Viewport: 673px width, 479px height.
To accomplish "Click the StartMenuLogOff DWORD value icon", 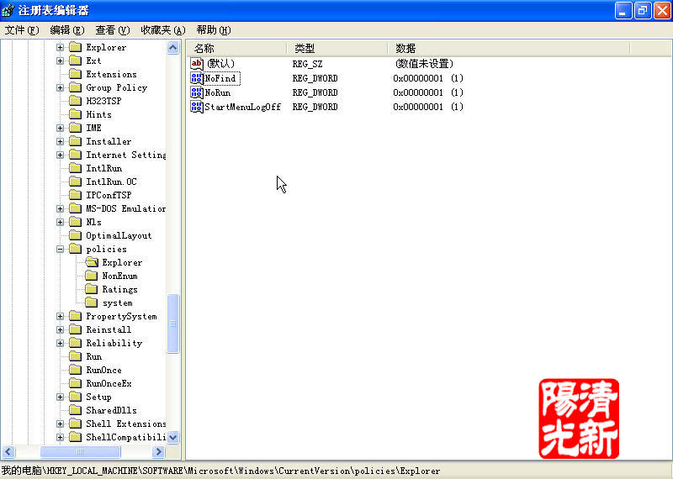I will [x=197, y=107].
